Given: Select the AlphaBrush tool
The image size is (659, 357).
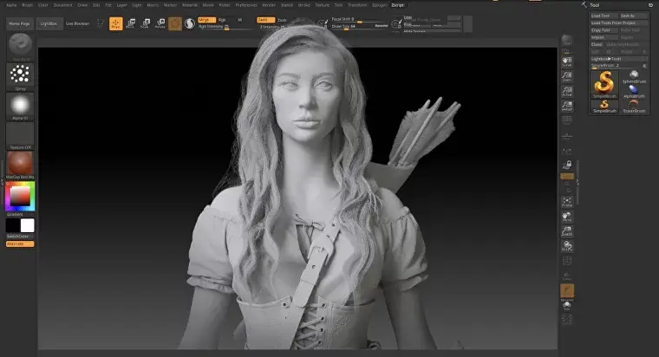Looking at the screenshot, I should 635,92.
